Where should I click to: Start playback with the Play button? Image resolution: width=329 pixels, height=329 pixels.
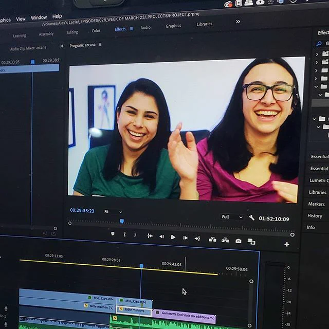173,237
